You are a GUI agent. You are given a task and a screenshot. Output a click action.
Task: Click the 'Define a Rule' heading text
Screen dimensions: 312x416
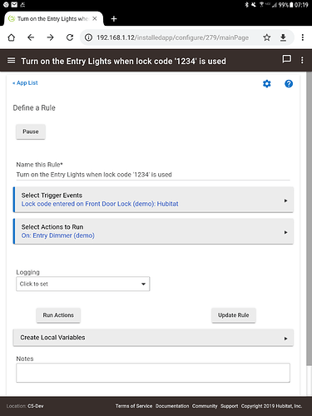click(x=34, y=108)
